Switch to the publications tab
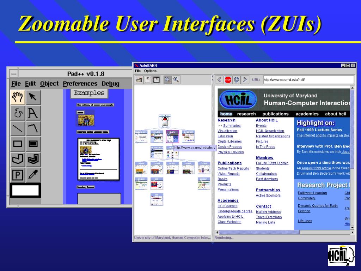 pos(275,114)
